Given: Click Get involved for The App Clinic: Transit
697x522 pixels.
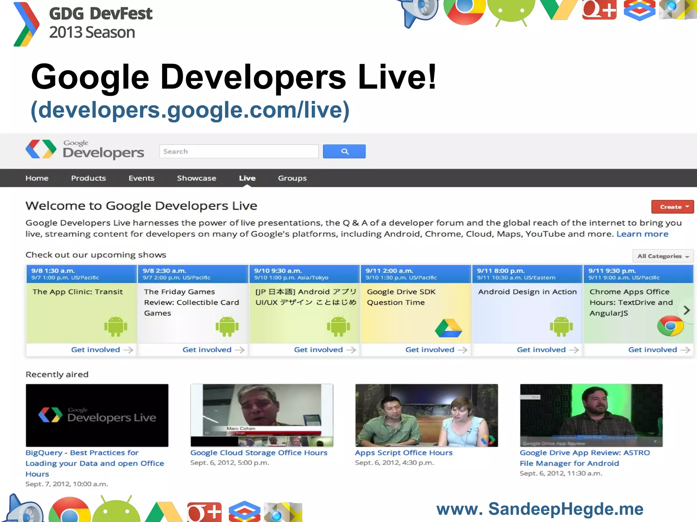Looking at the screenshot, I should (102, 350).
